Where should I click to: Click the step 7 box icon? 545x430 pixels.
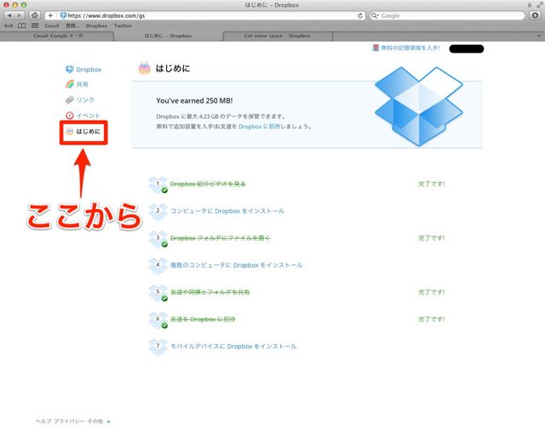[158, 347]
